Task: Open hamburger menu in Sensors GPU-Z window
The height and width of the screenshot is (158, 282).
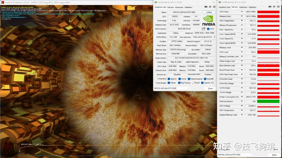Action: 278,7
